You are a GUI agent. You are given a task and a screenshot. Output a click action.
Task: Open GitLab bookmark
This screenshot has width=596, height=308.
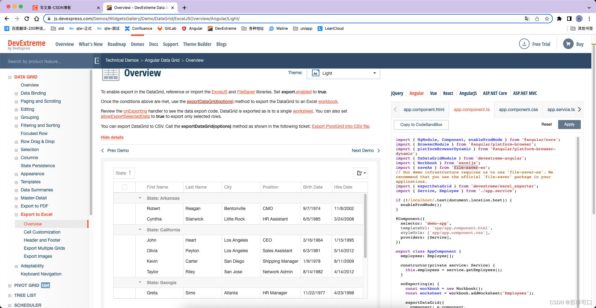[167, 29]
